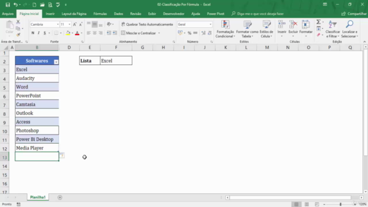Switch to Page Break Preview

317,205
